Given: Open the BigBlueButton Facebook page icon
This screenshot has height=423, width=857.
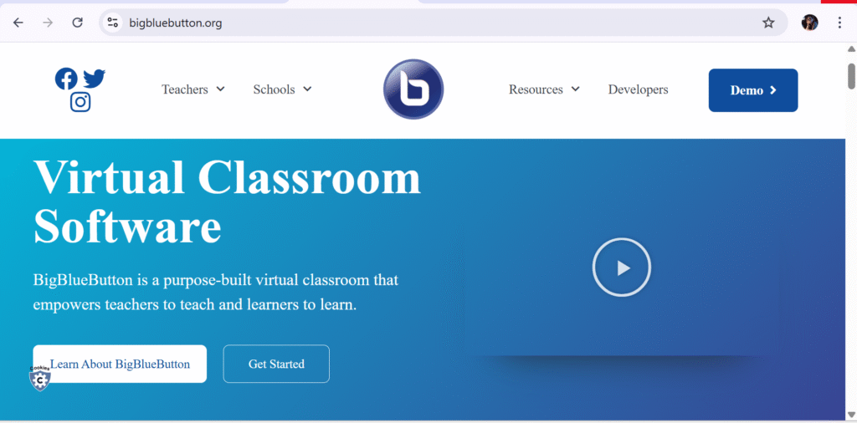Looking at the screenshot, I should coord(66,79).
